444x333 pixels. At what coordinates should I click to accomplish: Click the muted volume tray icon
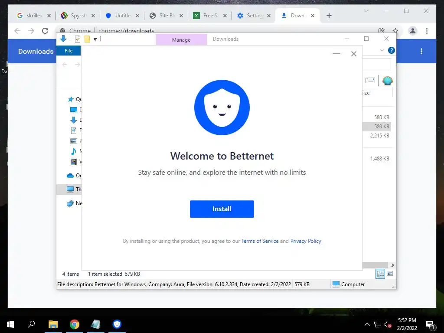pyautogui.click(x=388, y=324)
